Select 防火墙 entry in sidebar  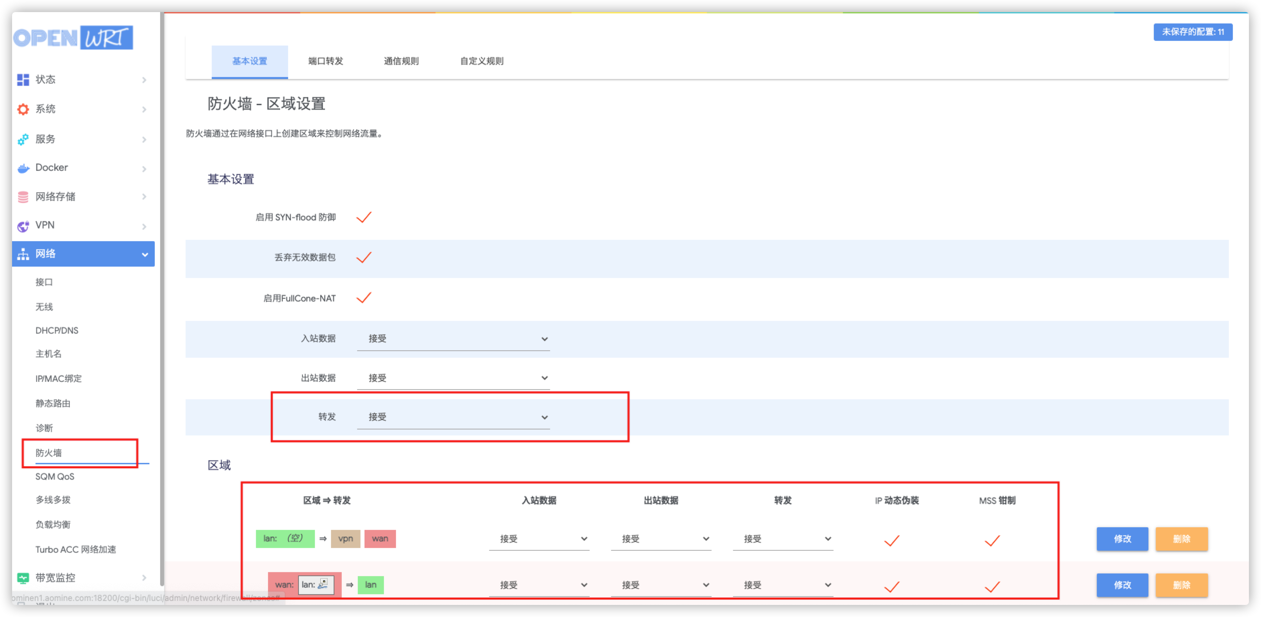point(48,453)
